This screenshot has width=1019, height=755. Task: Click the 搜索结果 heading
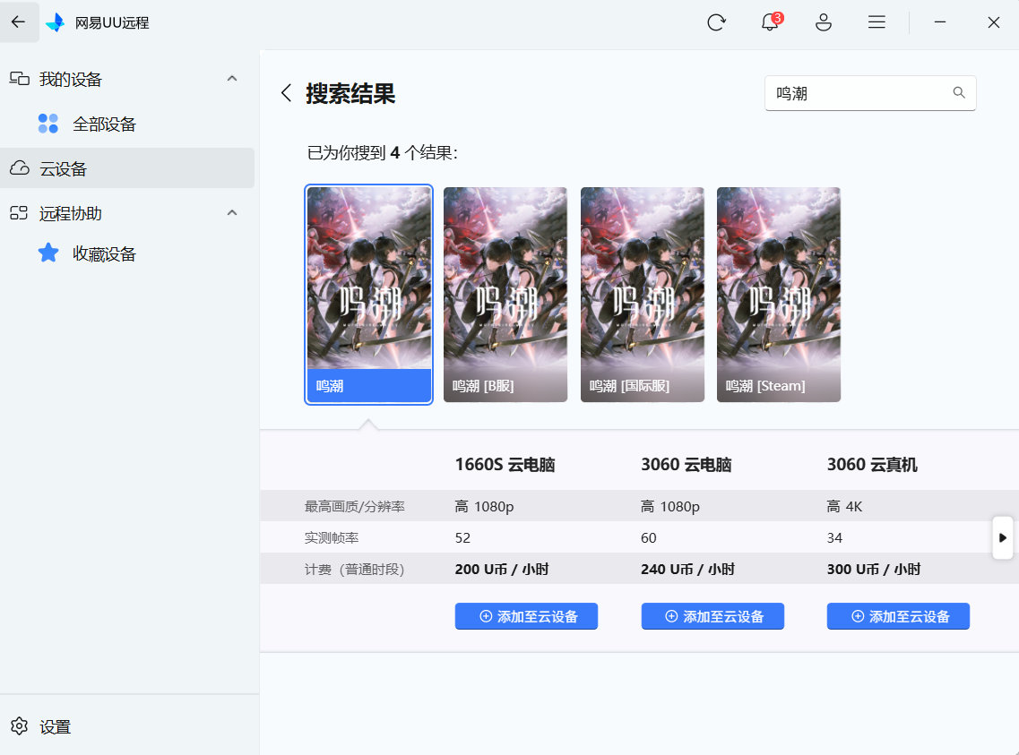click(350, 93)
